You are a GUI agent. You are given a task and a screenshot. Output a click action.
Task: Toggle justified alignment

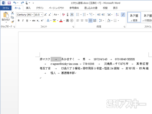click(91, 21)
